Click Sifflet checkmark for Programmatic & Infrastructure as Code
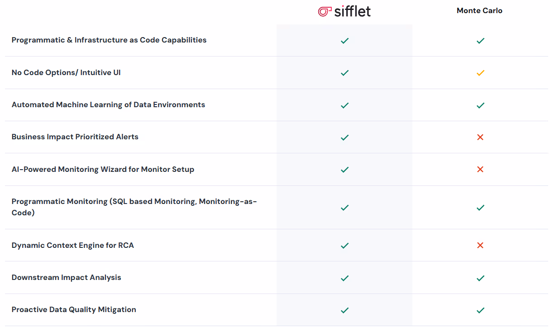Viewport: 550px width, 327px height. pos(344,41)
